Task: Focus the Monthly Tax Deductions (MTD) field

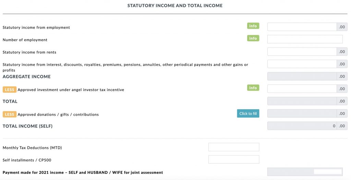Action: 234,147
